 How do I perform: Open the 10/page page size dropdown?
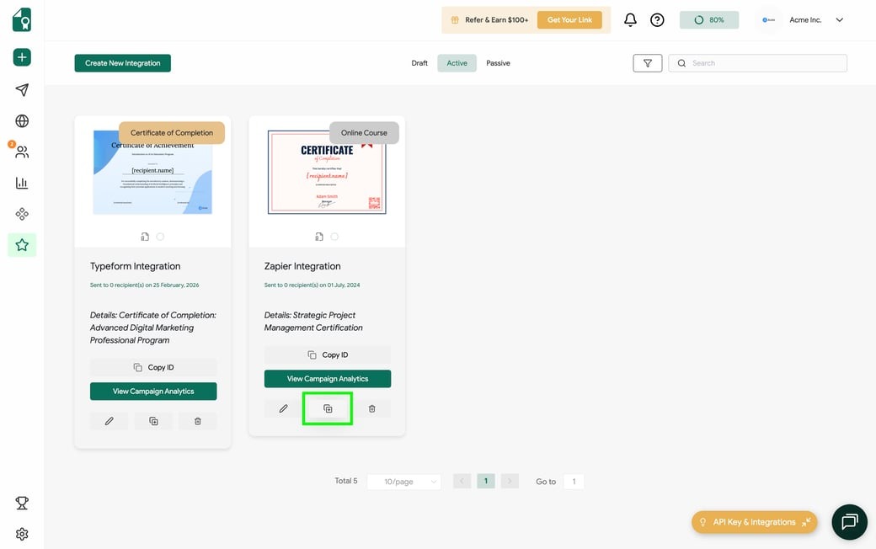(x=403, y=482)
